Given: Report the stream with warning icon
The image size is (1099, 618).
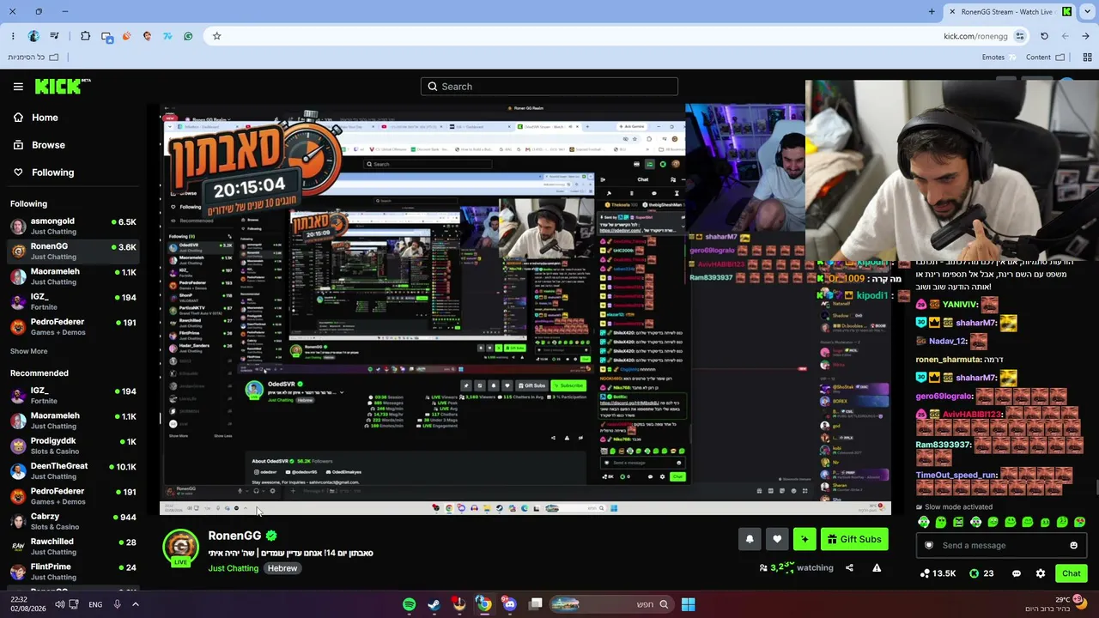Looking at the screenshot, I should (877, 567).
